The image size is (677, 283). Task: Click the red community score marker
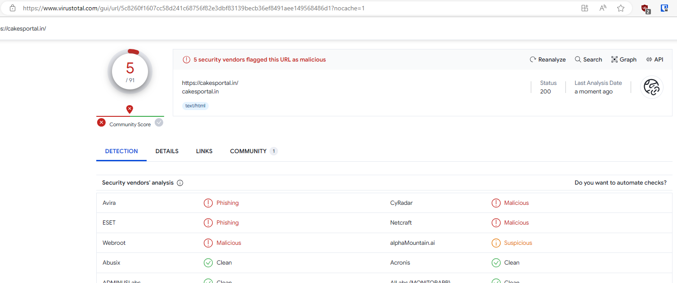130,109
